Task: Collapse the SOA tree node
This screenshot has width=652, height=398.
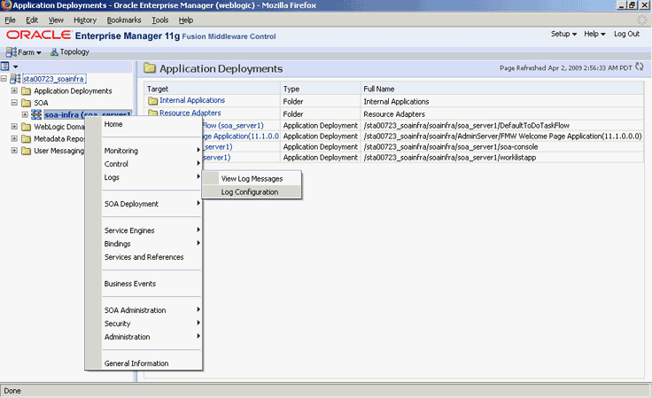Action: tap(15, 103)
